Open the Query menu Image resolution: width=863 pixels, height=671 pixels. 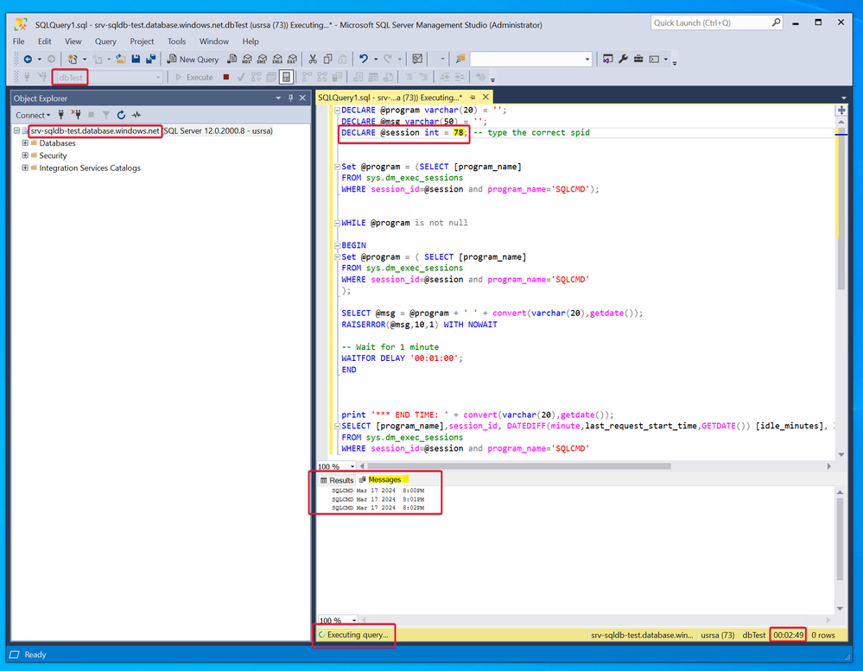pyautogui.click(x=105, y=41)
